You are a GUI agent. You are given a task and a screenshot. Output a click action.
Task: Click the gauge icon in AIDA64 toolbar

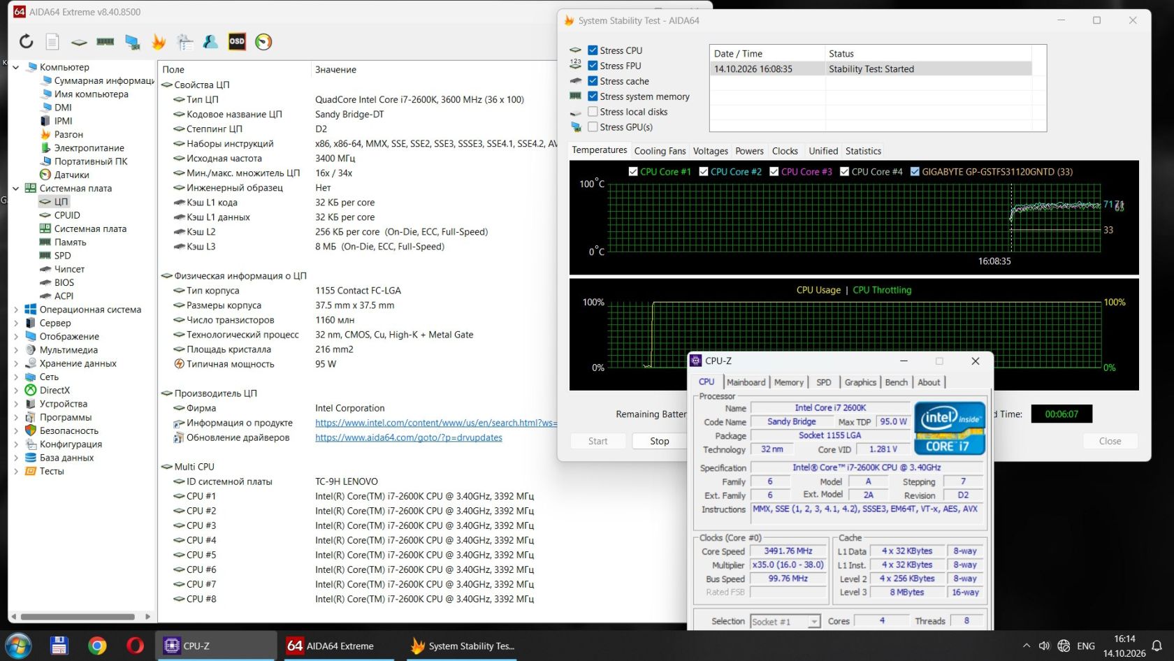(x=263, y=42)
